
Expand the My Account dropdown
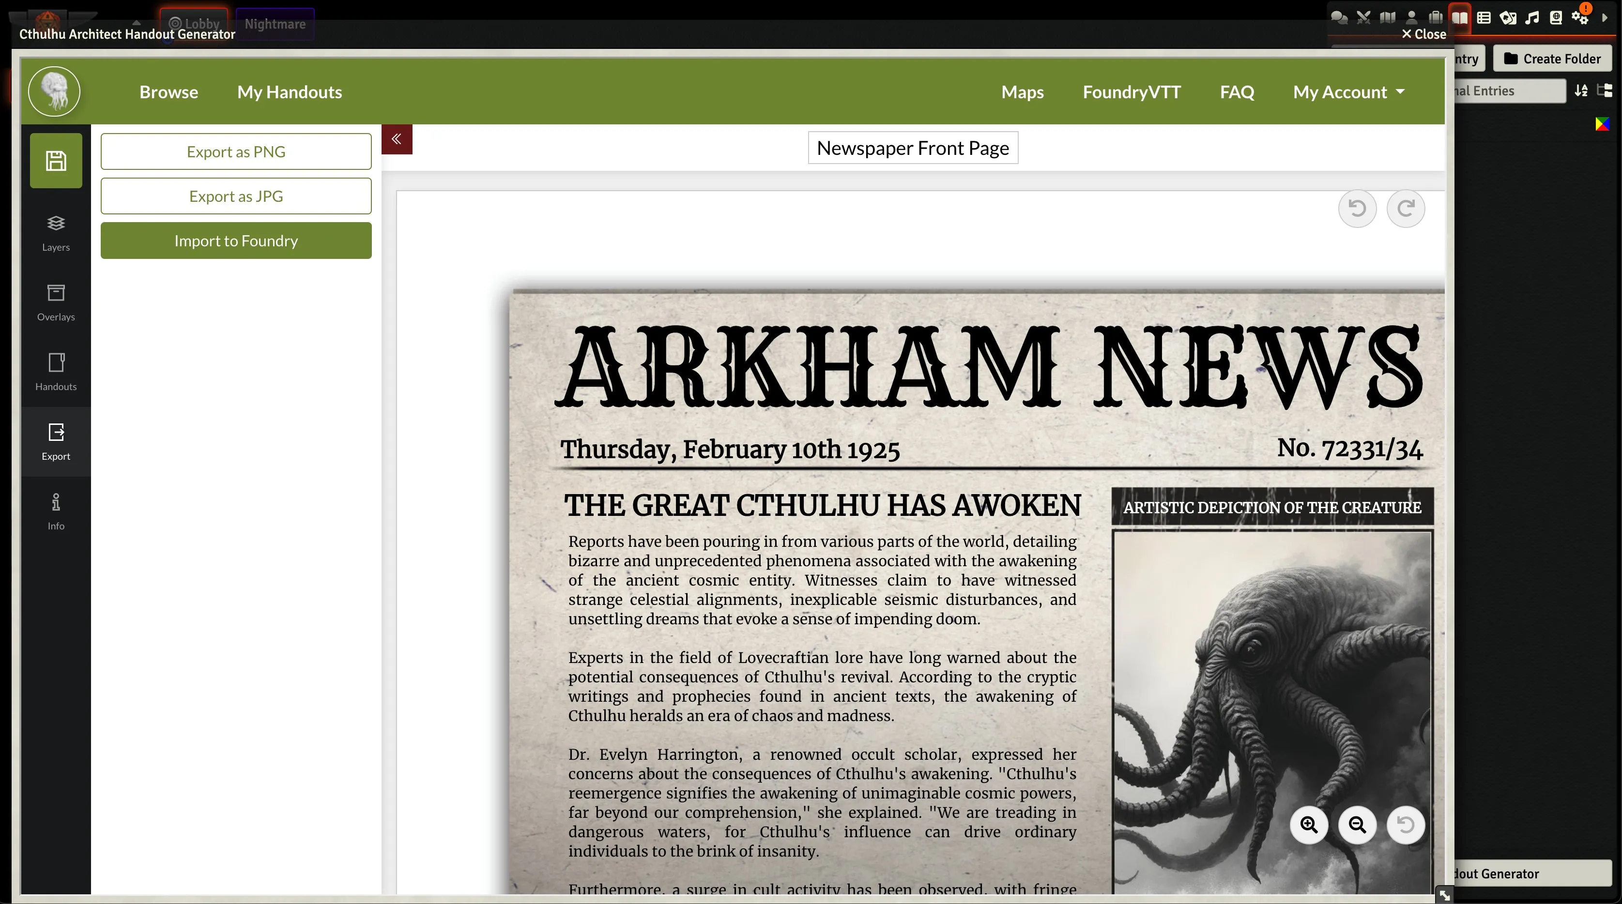tap(1349, 92)
